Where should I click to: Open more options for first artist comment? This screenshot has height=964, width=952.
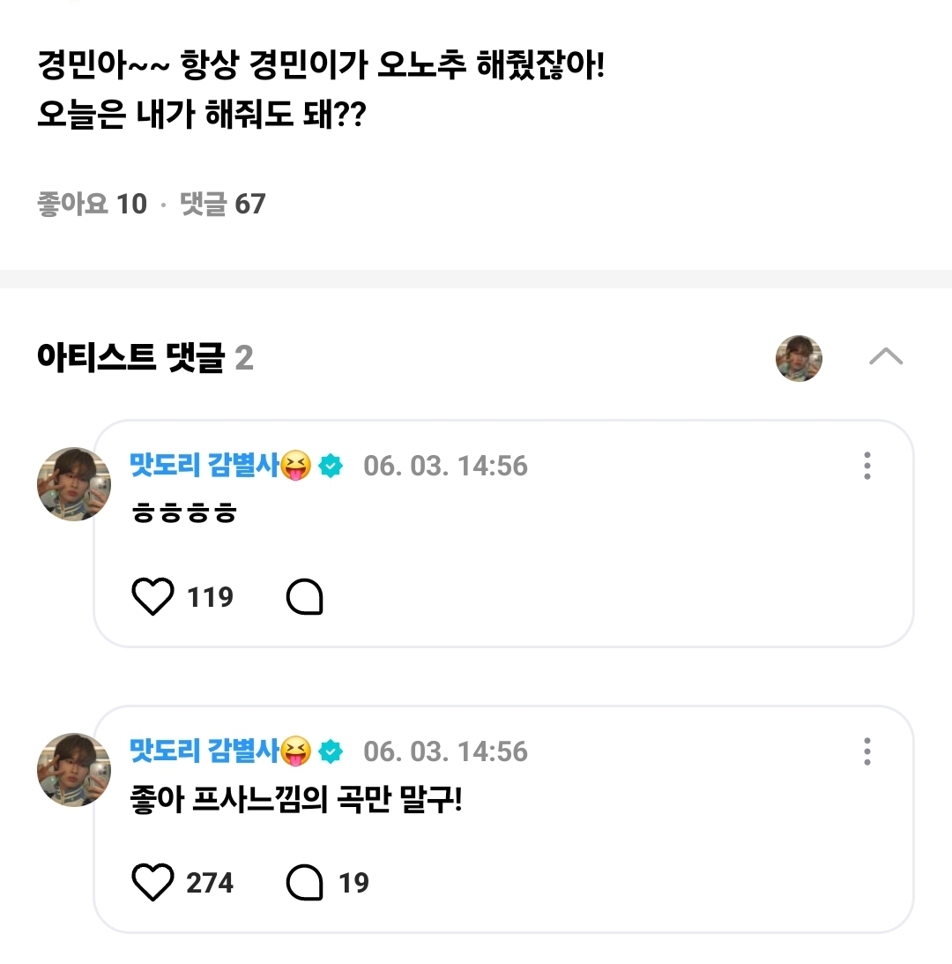[x=867, y=466]
